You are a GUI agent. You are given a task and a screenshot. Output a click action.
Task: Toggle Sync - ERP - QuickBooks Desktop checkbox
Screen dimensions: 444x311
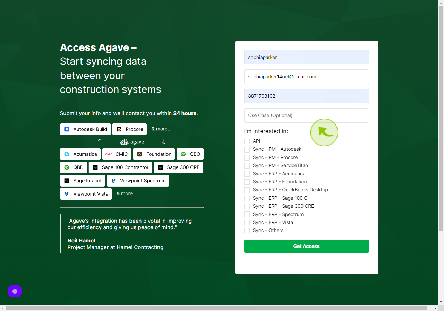(x=247, y=190)
